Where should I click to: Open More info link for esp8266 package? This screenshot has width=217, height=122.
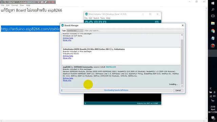[67, 80]
